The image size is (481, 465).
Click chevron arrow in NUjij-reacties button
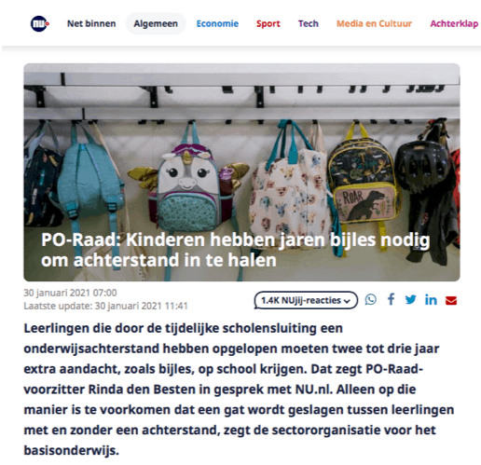click(x=348, y=301)
